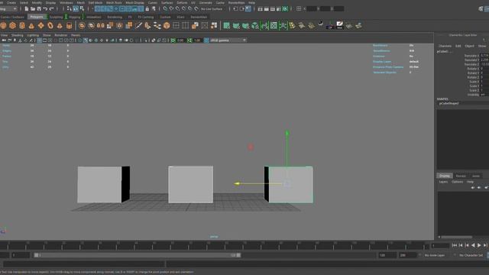Viewport: 489px width, 275px height.
Task: Click the range slider bar
Action: (x=138, y=255)
